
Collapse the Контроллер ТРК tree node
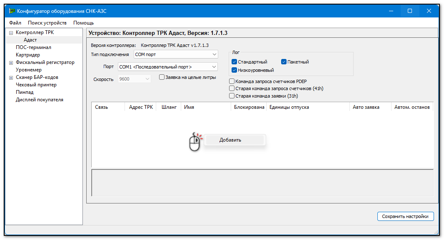11,33
